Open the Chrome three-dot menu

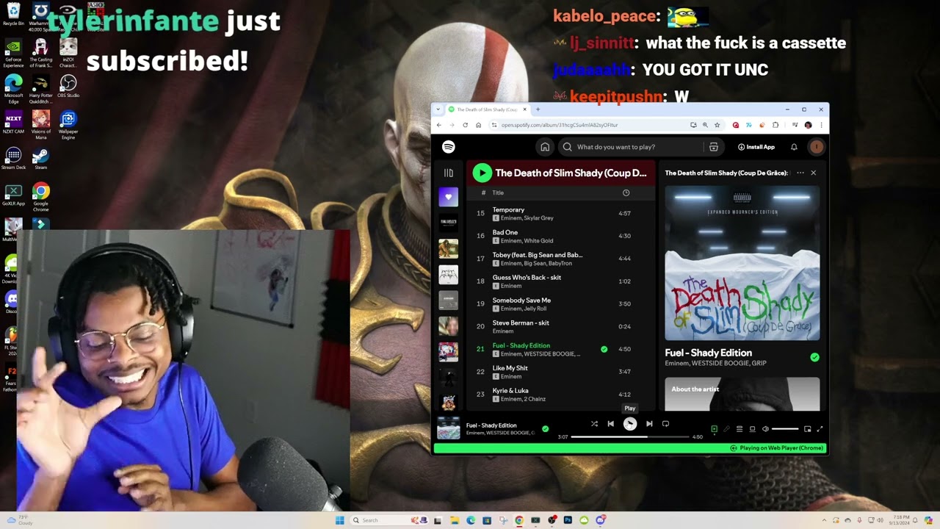[821, 125]
